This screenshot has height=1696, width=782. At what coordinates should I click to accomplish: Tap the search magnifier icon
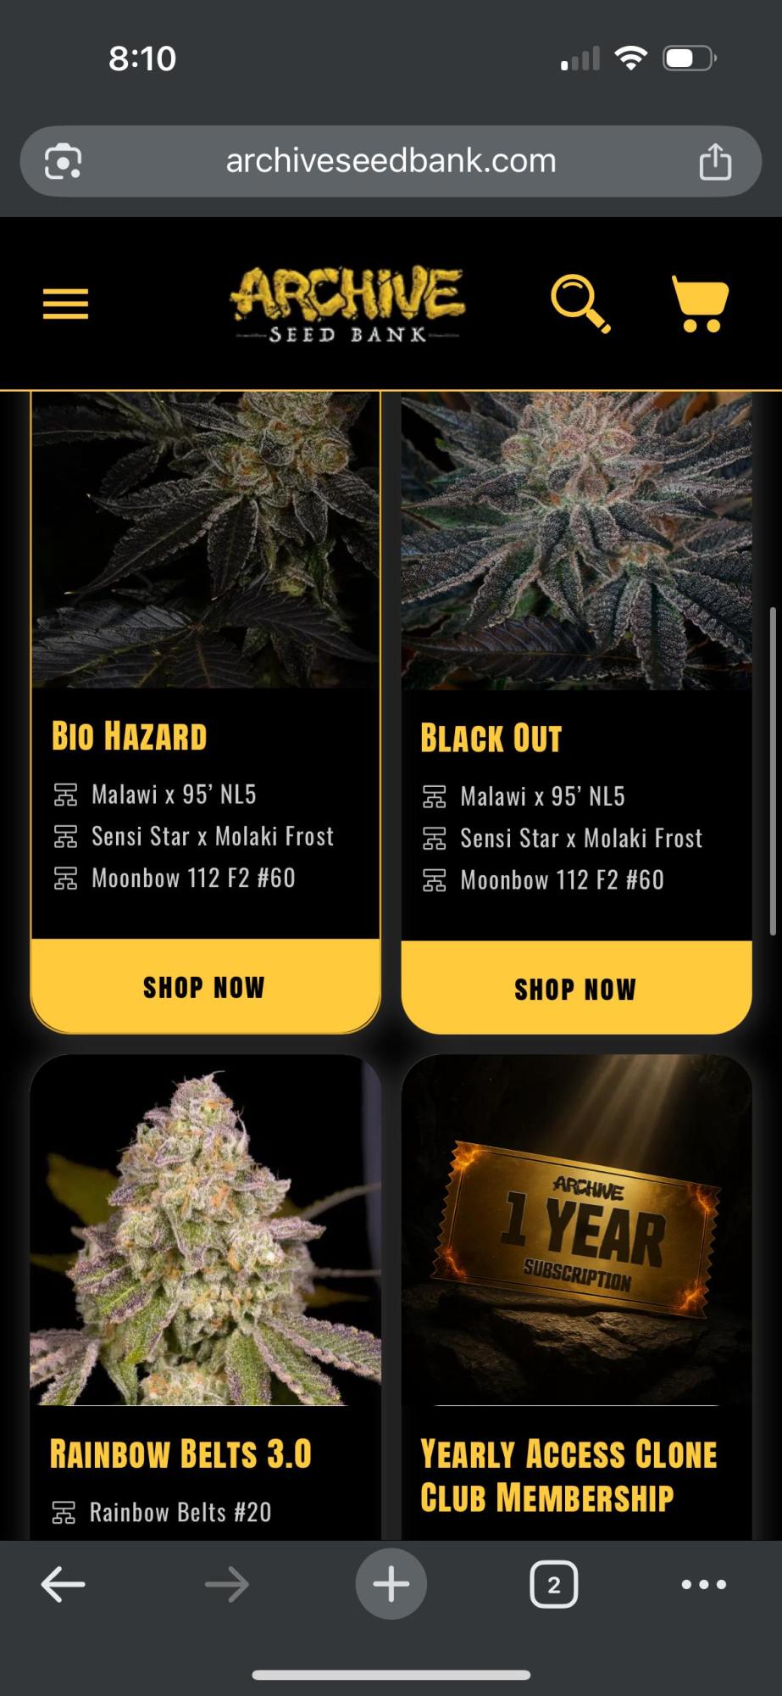pyautogui.click(x=580, y=303)
